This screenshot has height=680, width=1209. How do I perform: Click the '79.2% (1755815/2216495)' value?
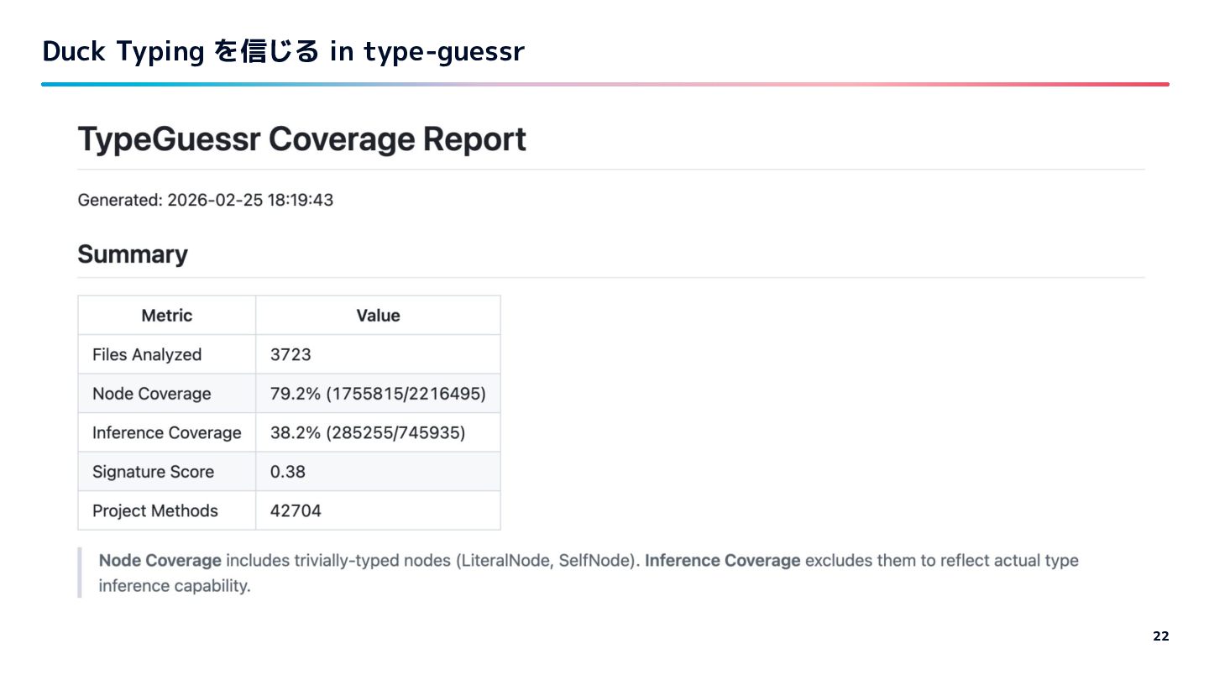[x=378, y=394]
